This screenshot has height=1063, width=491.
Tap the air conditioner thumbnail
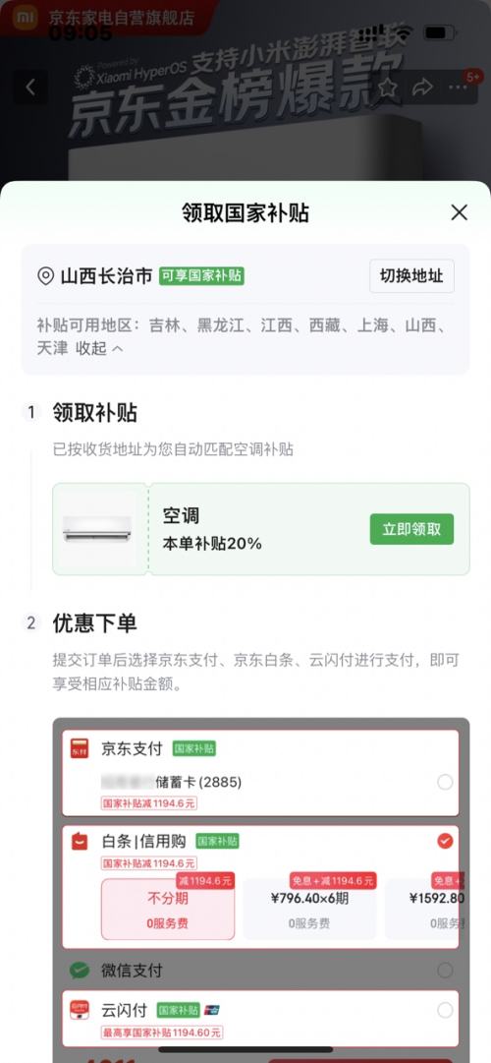click(x=97, y=529)
